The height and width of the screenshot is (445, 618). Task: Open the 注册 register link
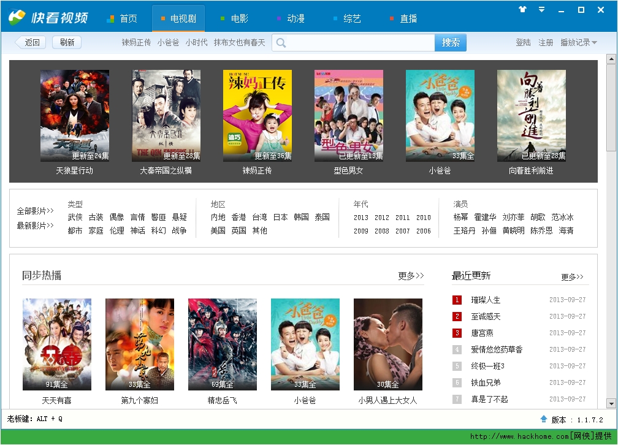tap(546, 42)
